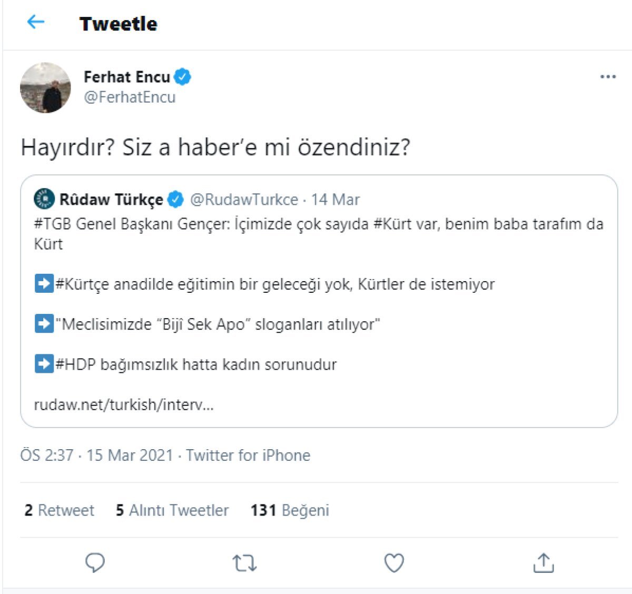Click the 15 Mar 2021 timestamp
The height and width of the screenshot is (594, 632).
point(130,455)
